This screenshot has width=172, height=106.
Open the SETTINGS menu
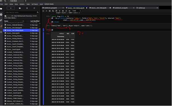coord(35,4)
